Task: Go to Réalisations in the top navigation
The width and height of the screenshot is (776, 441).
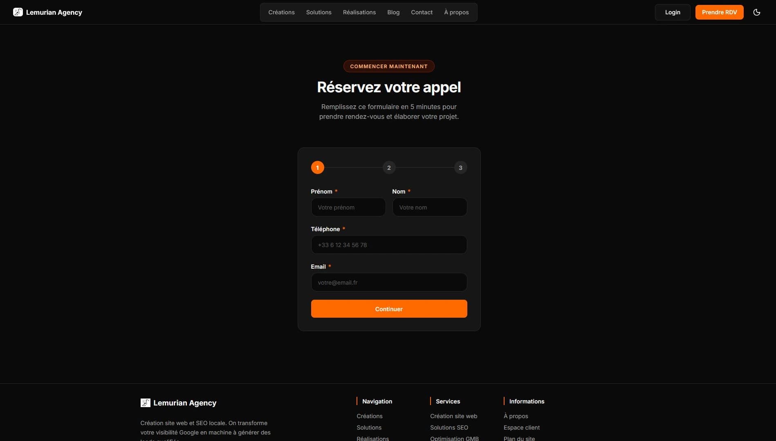Action: click(x=359, y=12)
